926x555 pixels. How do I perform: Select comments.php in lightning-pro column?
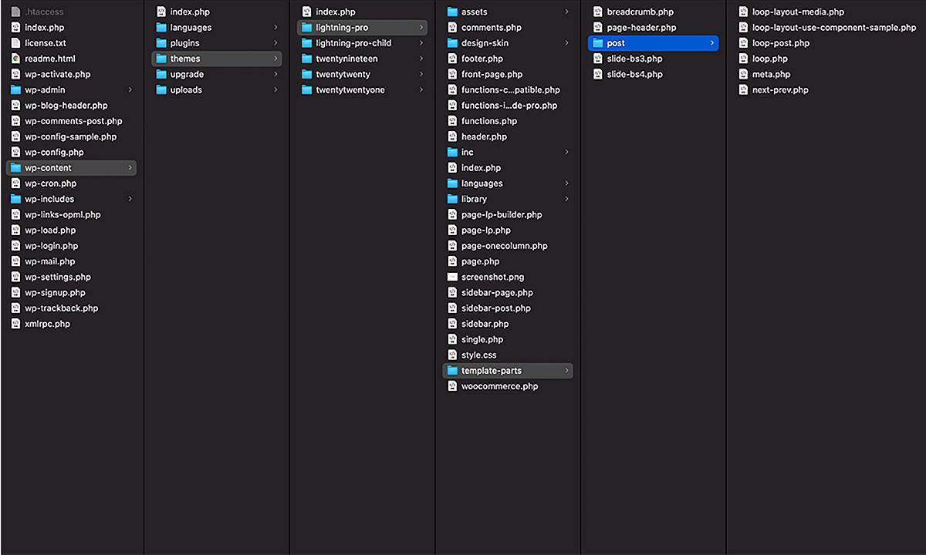pyautogui.click(x=491, y=28)
